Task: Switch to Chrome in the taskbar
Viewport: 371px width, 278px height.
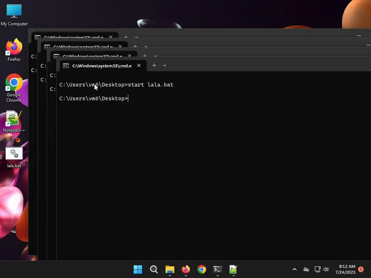Action: point(202,269)
